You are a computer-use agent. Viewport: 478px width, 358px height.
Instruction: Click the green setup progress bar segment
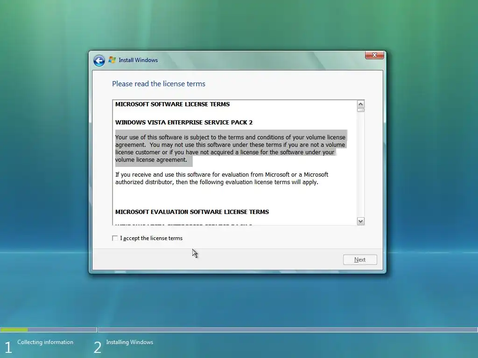tap(14, 330)
